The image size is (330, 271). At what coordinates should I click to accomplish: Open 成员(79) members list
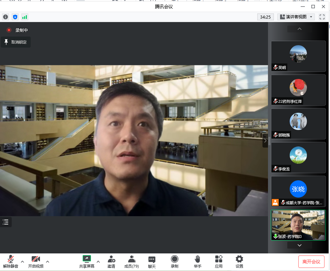point(132,262)
